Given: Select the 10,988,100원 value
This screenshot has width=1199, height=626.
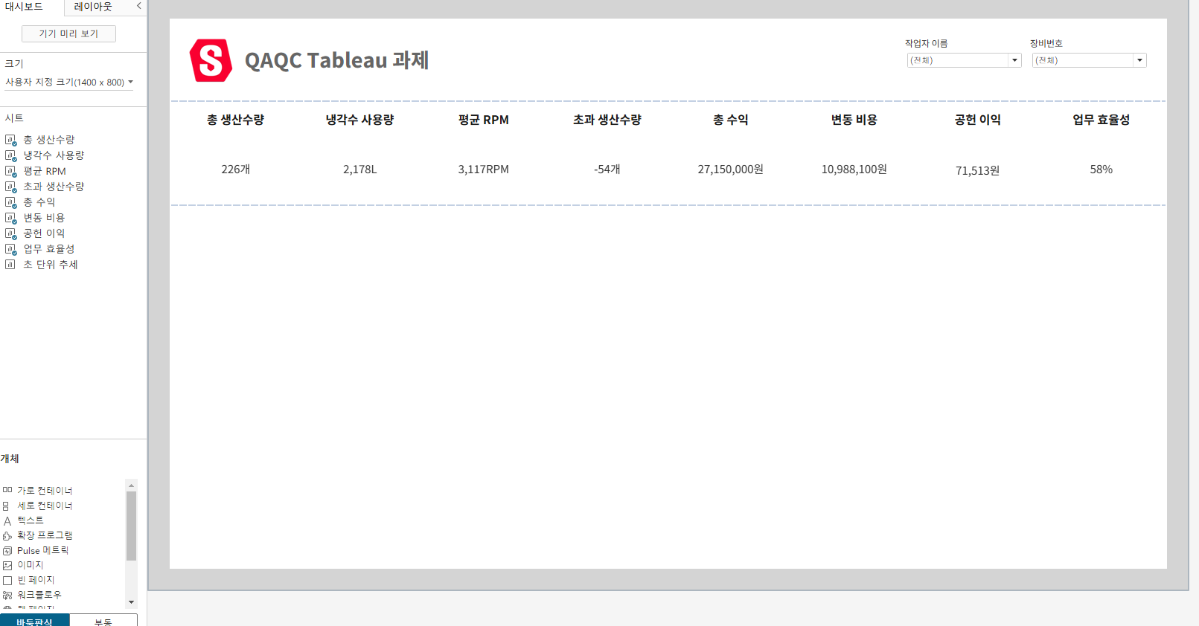Looking at the screenshot, I should pyautogui.click(x=854, y=170).
